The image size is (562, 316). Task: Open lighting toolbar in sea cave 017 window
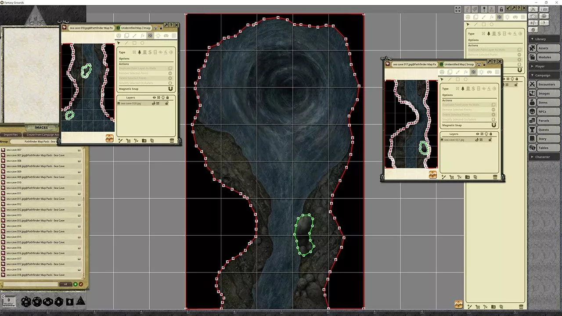point(481,72)
